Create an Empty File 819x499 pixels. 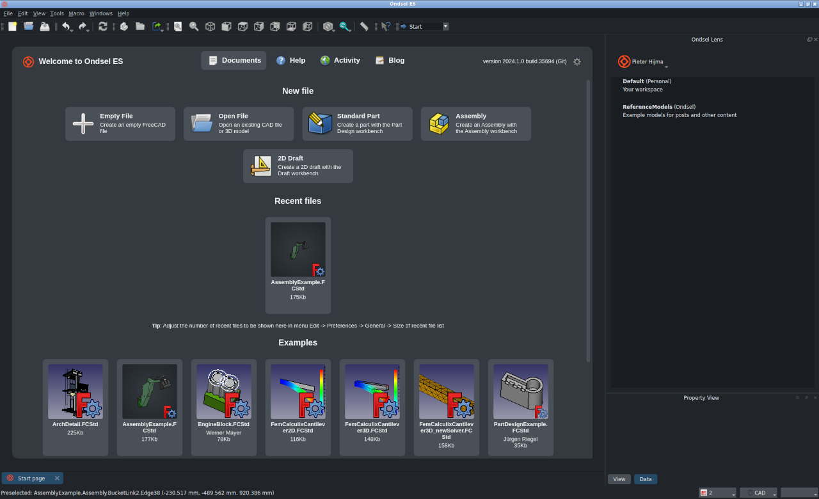pyautogui.click(x=120, y=123)
